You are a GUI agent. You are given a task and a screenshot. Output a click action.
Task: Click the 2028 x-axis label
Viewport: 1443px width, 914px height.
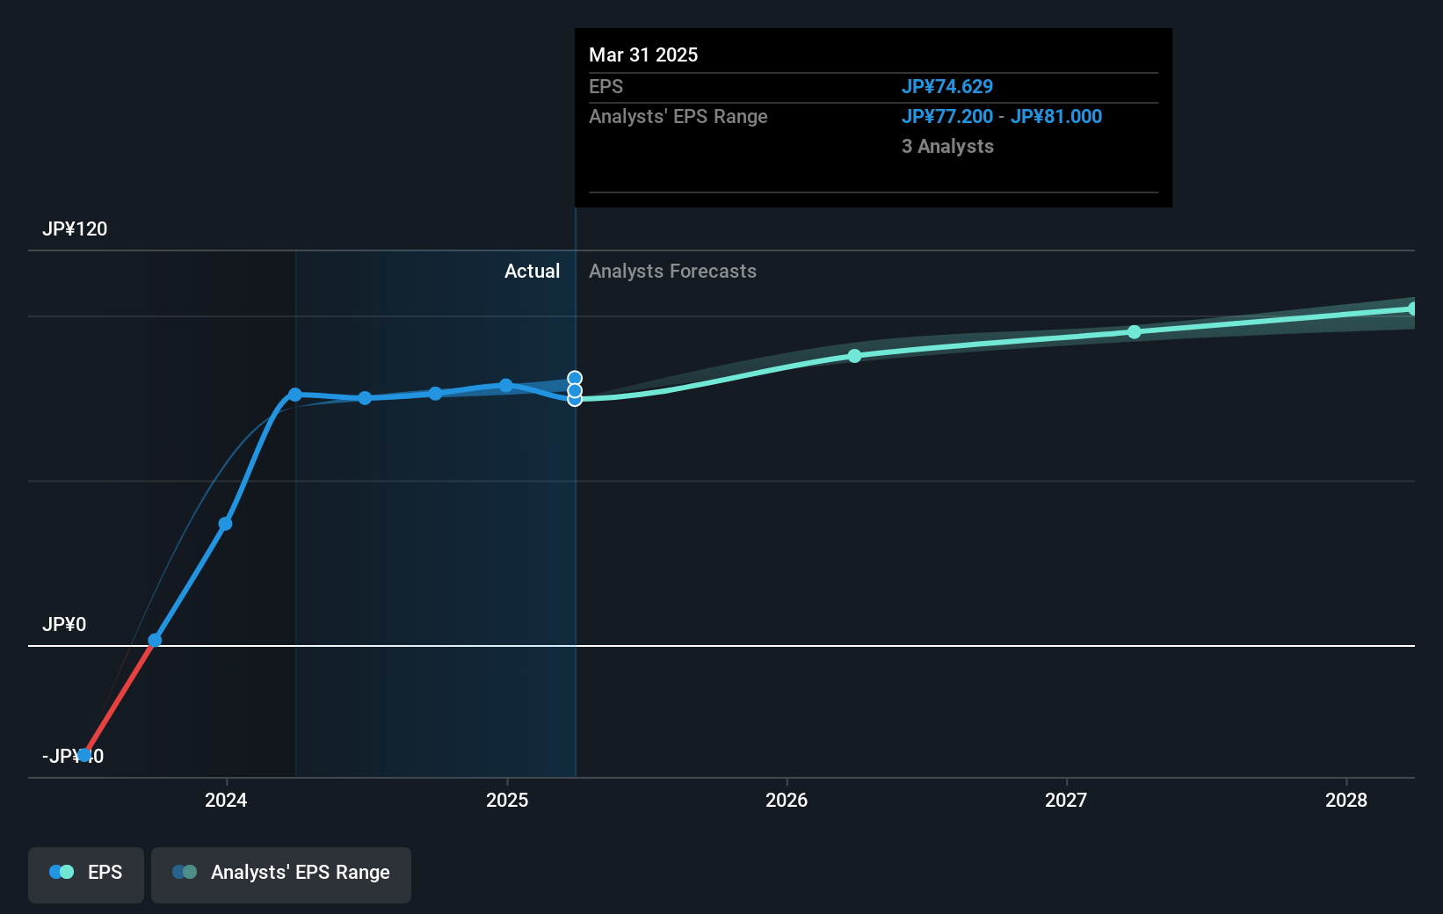1346,800
